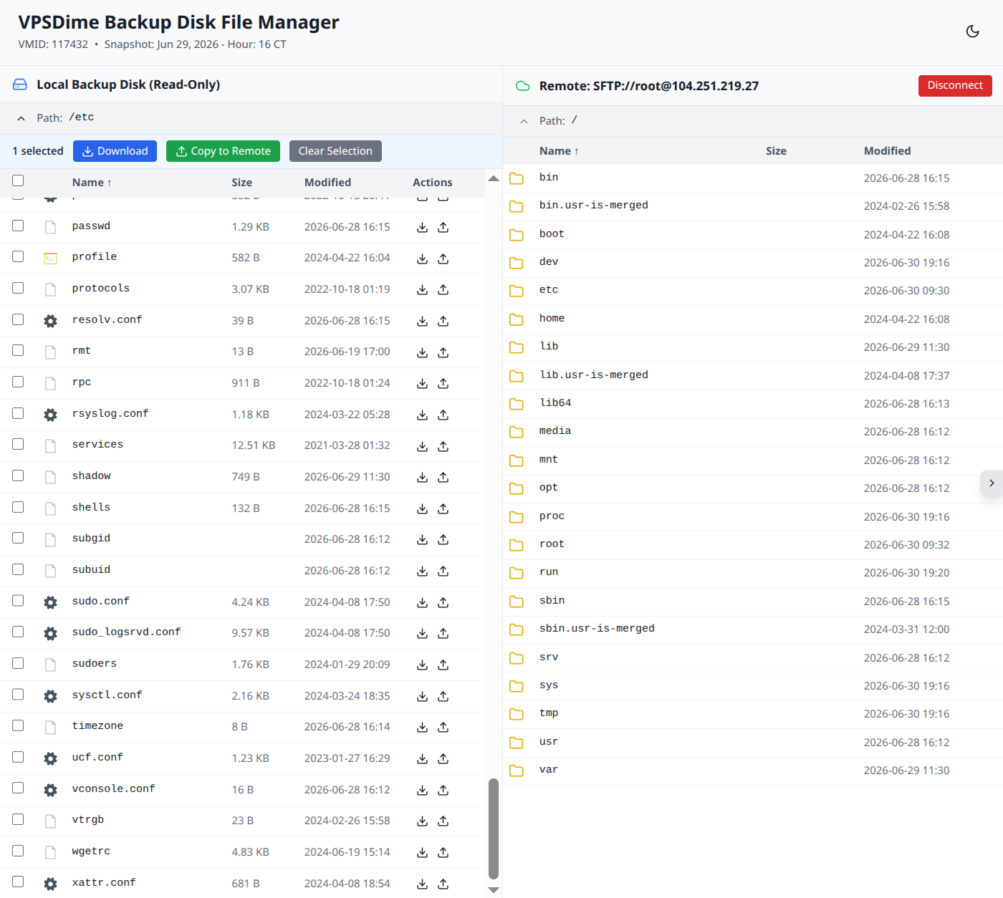Click the Download button
This screenshot has height=898, width=1003.
[x=115, y=151]
